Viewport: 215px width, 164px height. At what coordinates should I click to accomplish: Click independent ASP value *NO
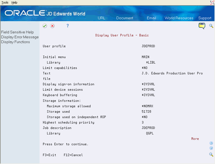(x=144, y=117)
